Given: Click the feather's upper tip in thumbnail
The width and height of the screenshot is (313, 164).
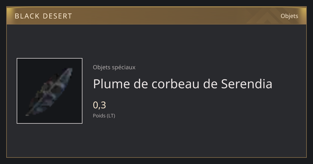Looking at the screenshot, I should tap(70, 70).
